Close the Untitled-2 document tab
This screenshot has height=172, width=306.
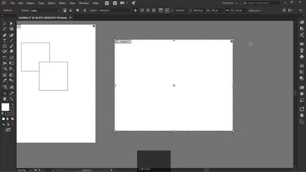pos(70,18)
